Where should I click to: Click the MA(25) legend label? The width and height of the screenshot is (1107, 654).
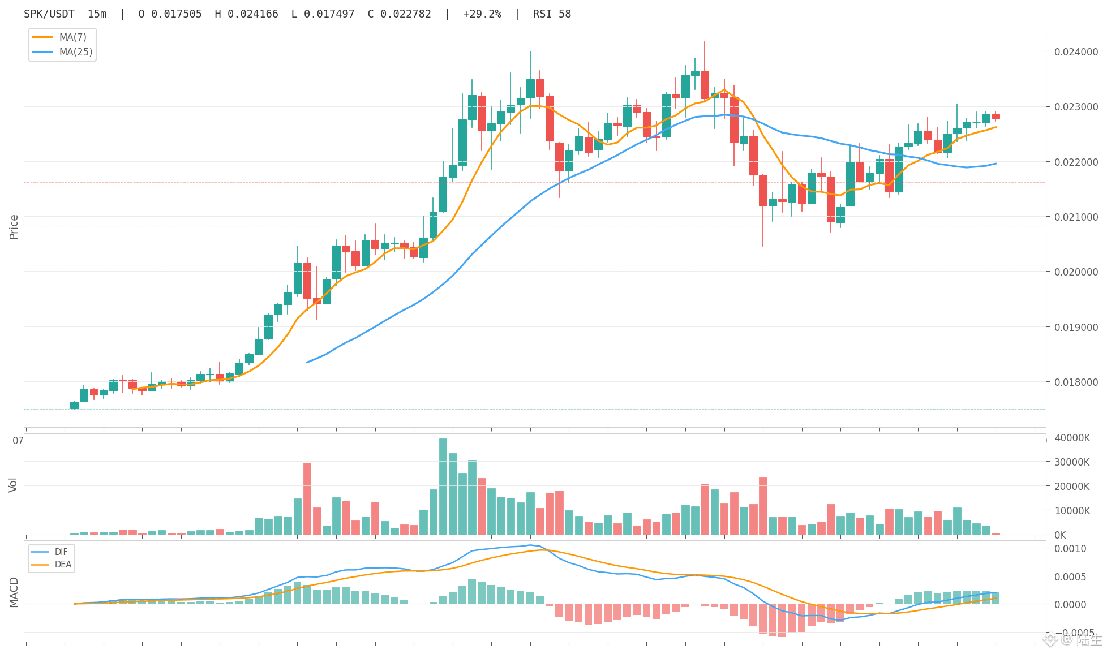click(76, 52)
